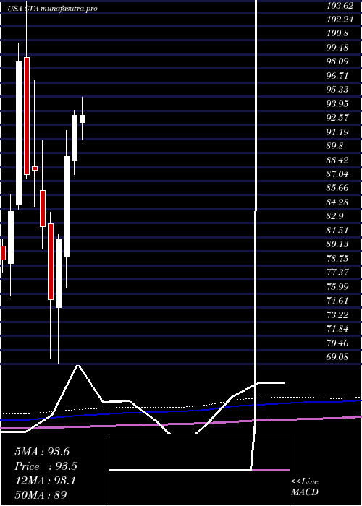Click the 87.04 axis label
This screenshot has height=506, width=362.
(338, 174)
